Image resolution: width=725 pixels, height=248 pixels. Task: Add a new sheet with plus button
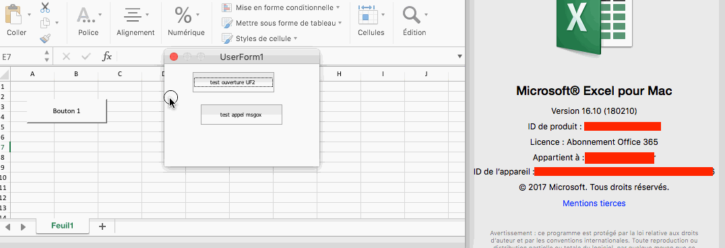click(102, 226)
